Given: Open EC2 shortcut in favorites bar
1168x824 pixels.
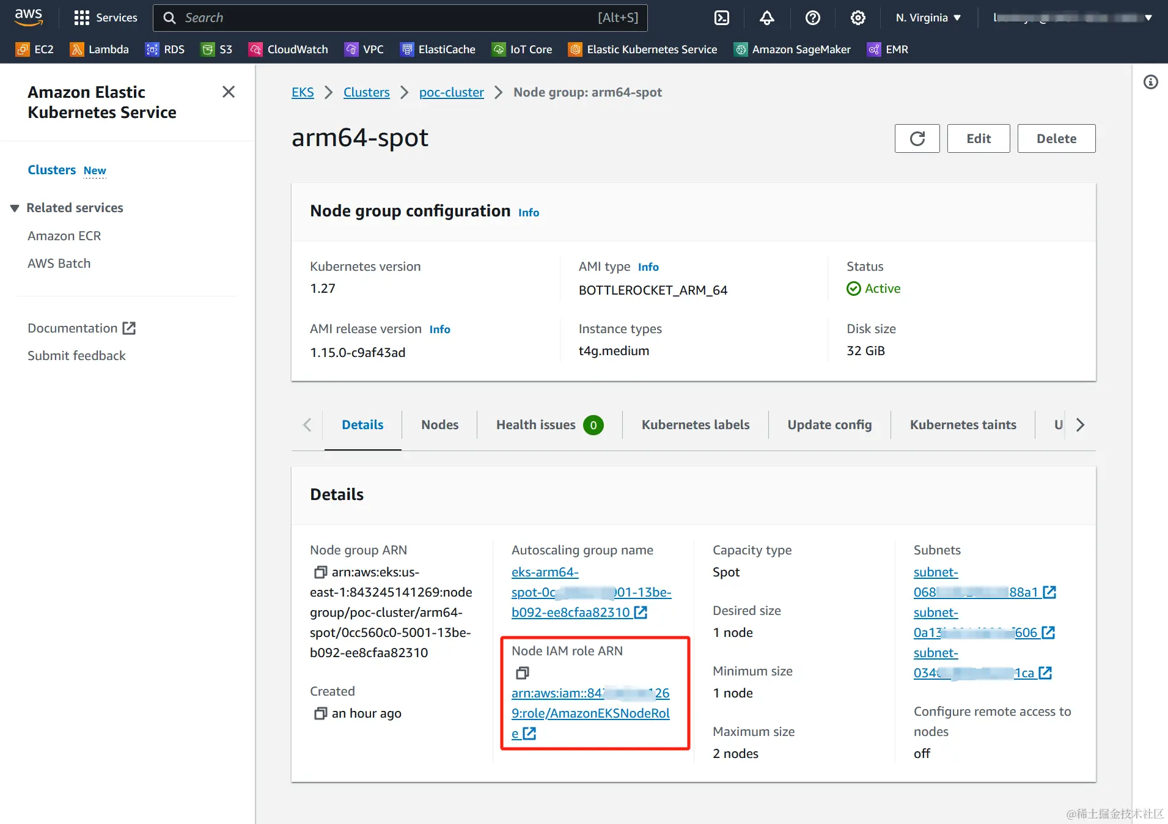Looking at the screenshot, I should (x=35, y=50).
